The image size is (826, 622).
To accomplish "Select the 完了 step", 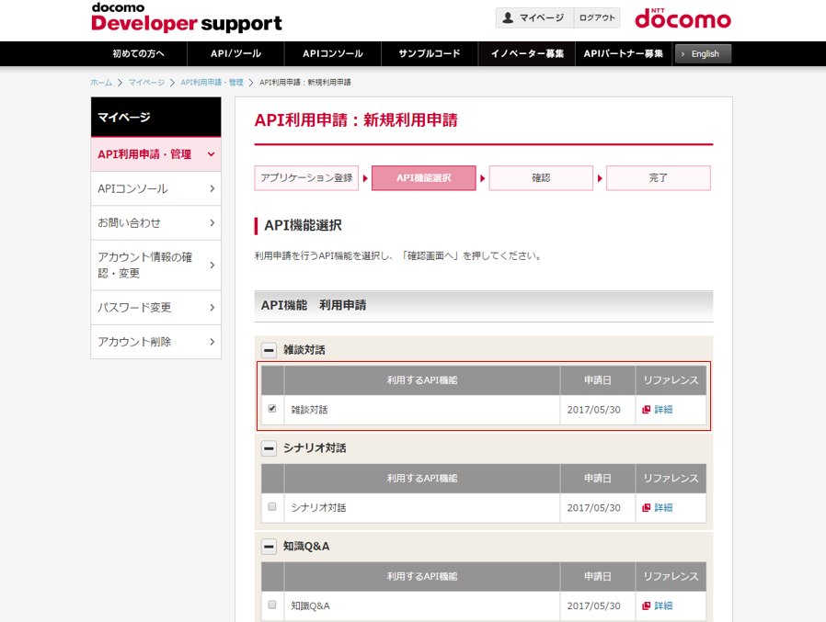I will click(659, 178).
